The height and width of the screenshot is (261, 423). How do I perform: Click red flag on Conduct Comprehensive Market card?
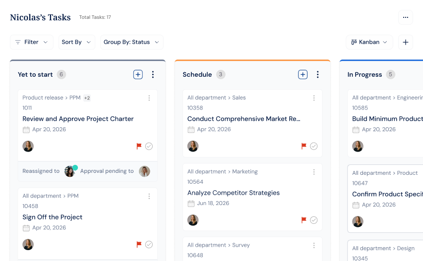tap(304, 146)
